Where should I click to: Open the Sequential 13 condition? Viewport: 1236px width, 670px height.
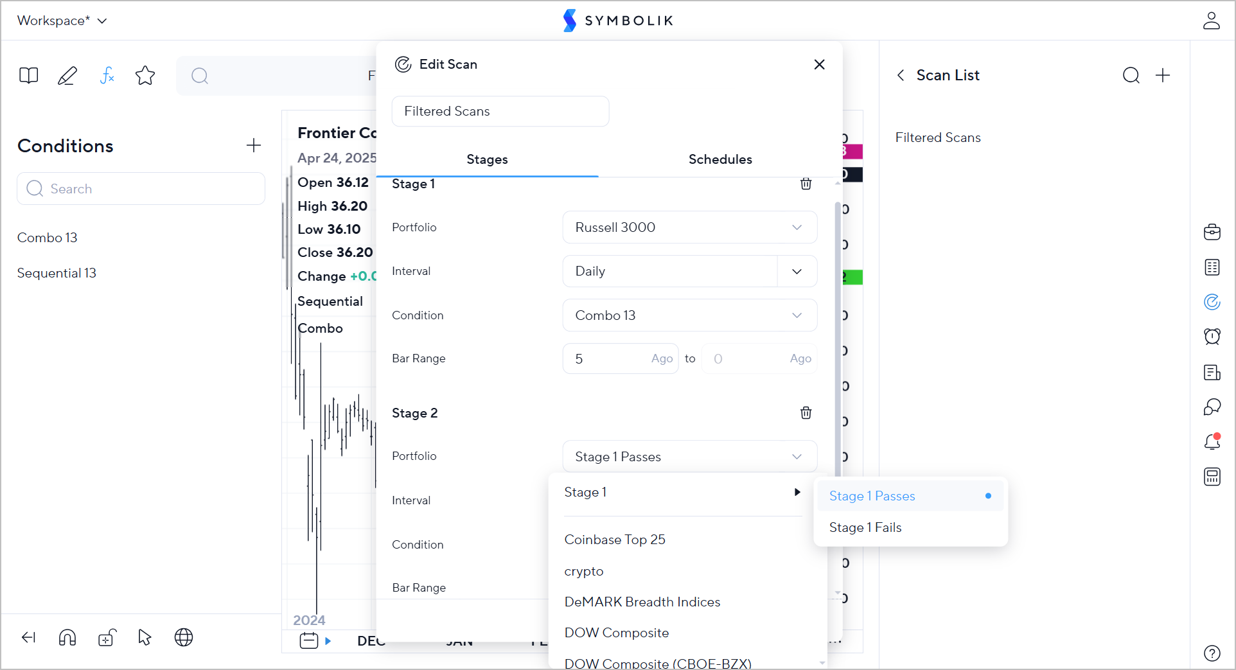pos(57,273)
